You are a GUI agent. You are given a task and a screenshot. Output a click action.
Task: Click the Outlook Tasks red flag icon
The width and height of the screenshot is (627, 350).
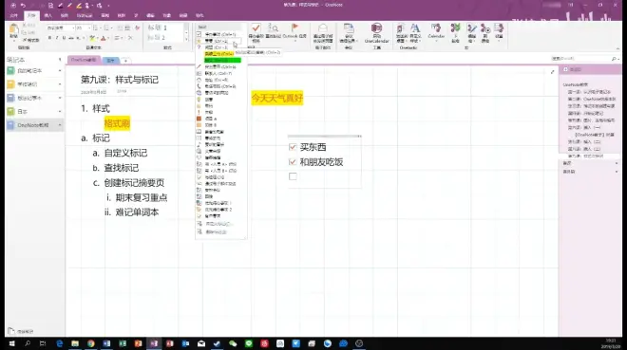(294, 28)
